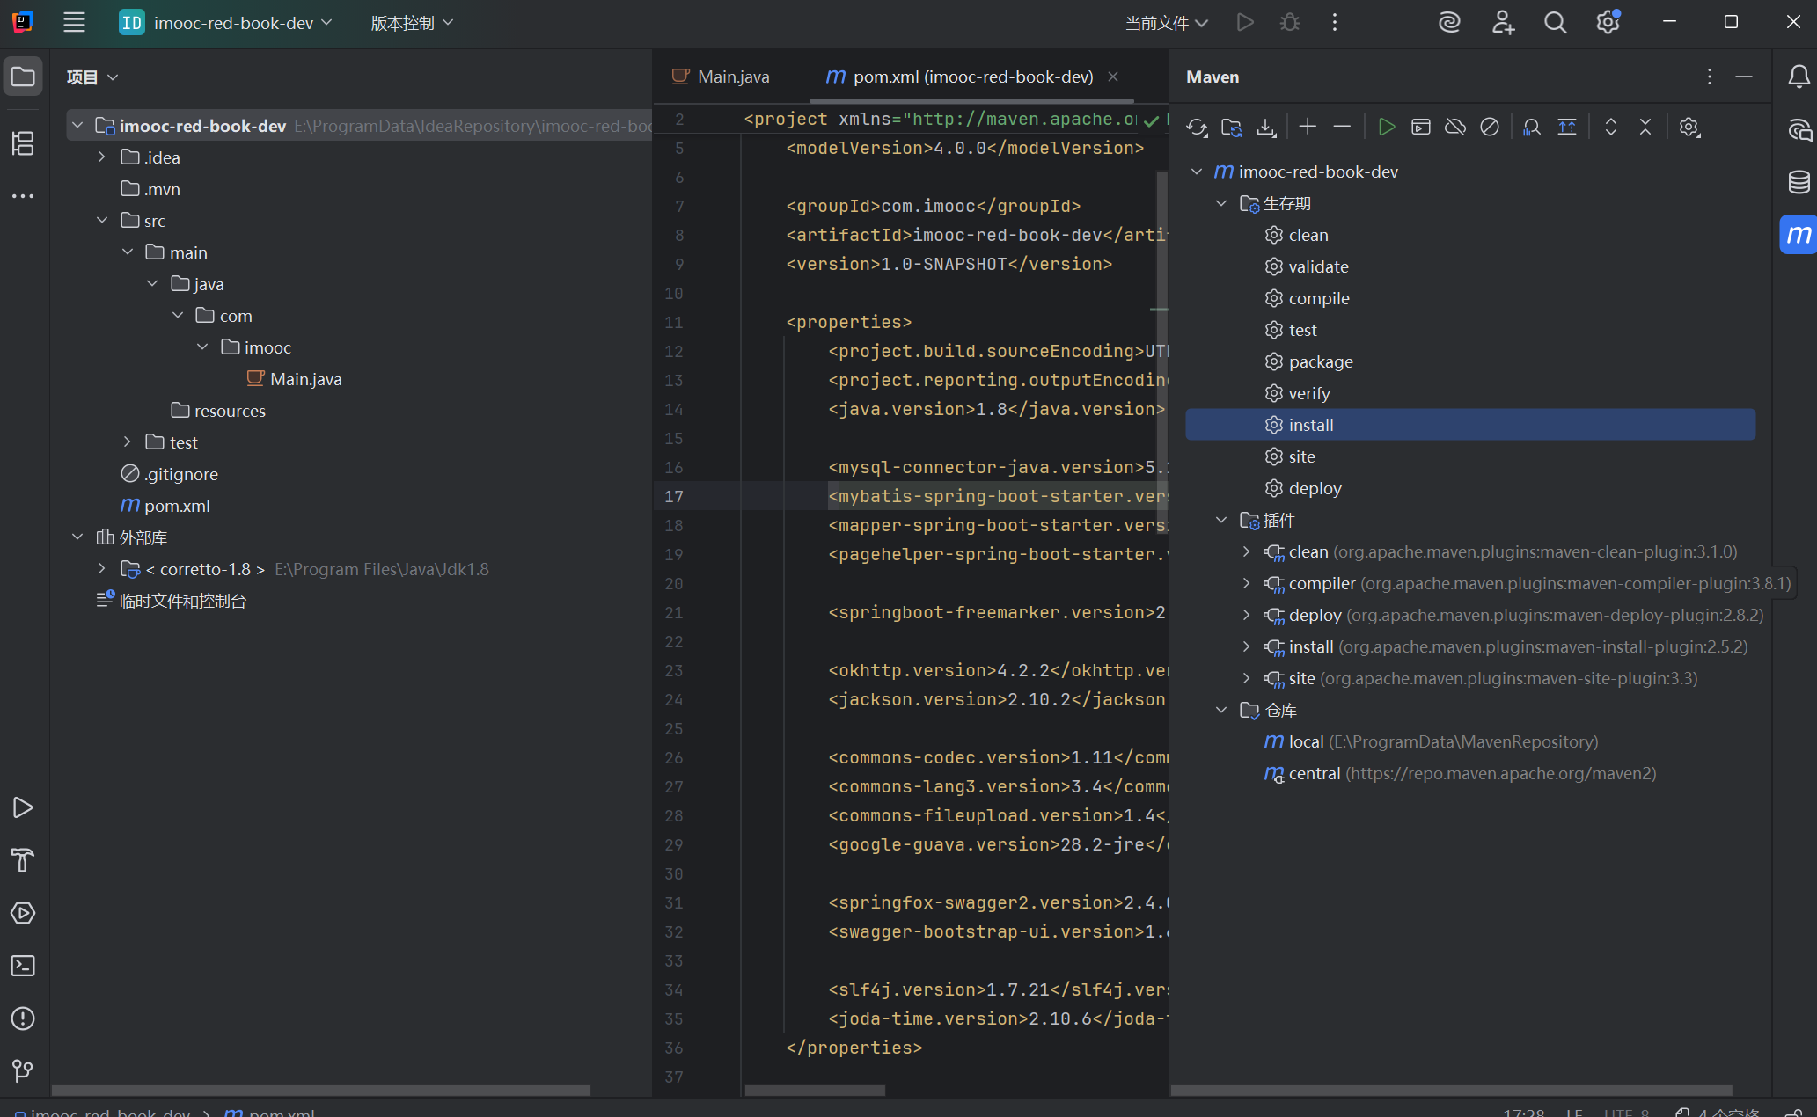Run selected Maven build green arrow

(1386, 128)
